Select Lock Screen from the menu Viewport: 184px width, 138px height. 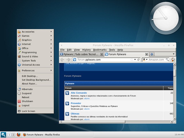35,111
